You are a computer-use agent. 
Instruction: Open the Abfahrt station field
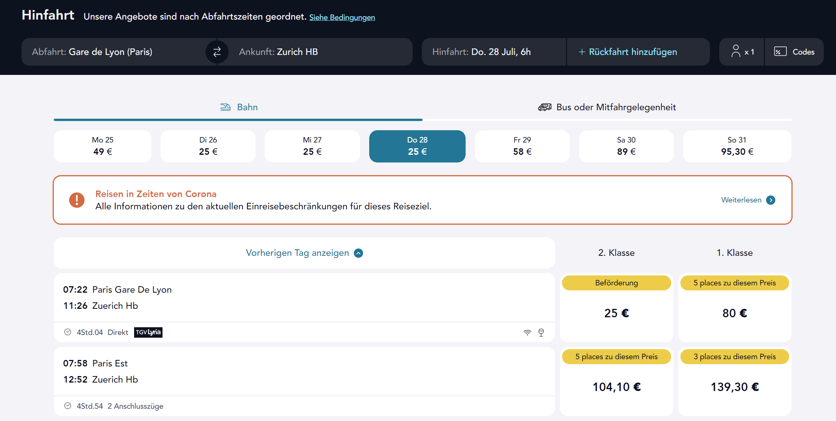115,52
